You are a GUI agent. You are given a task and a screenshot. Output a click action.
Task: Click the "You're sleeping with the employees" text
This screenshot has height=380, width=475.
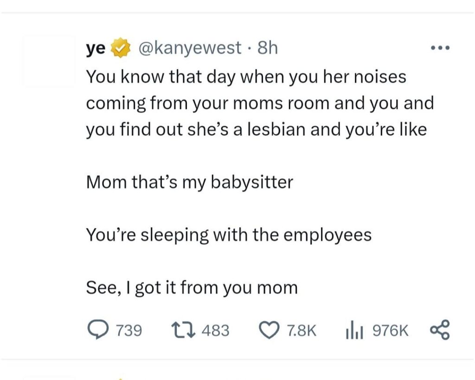229,235
